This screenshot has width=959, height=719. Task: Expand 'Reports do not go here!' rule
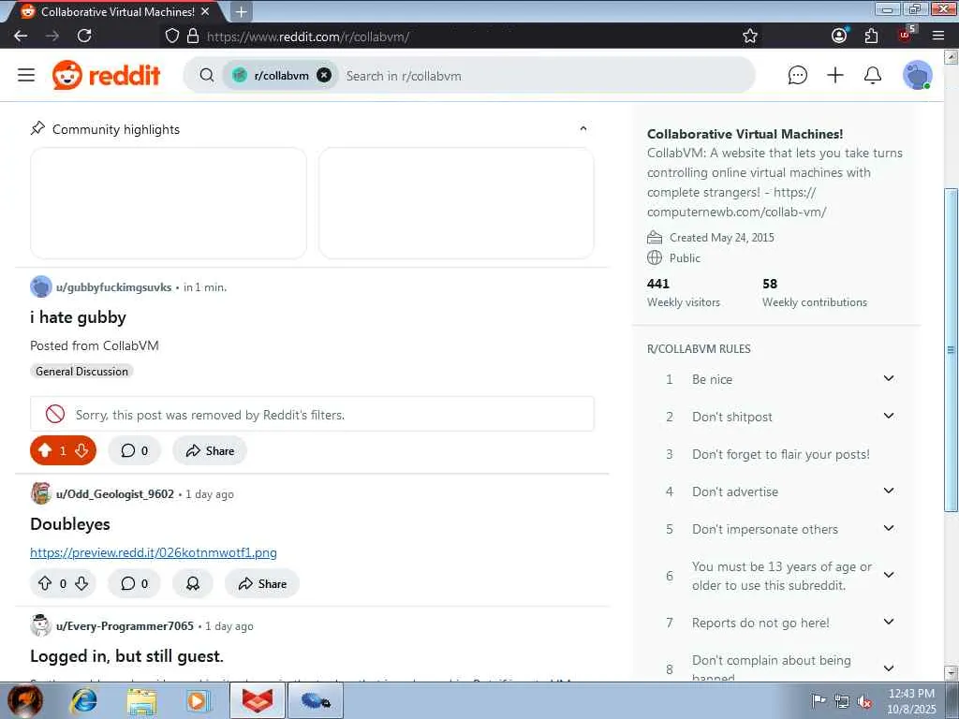(x=889, y=622)
